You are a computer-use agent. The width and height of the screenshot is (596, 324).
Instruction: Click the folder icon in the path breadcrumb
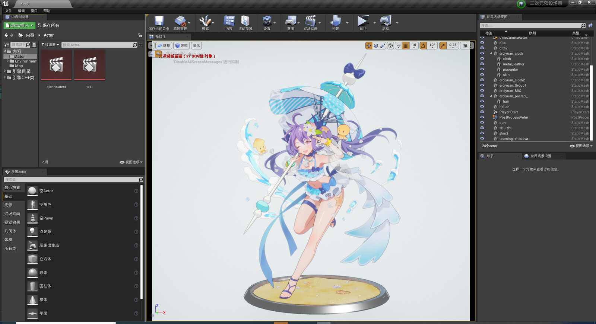click(20, 35)
